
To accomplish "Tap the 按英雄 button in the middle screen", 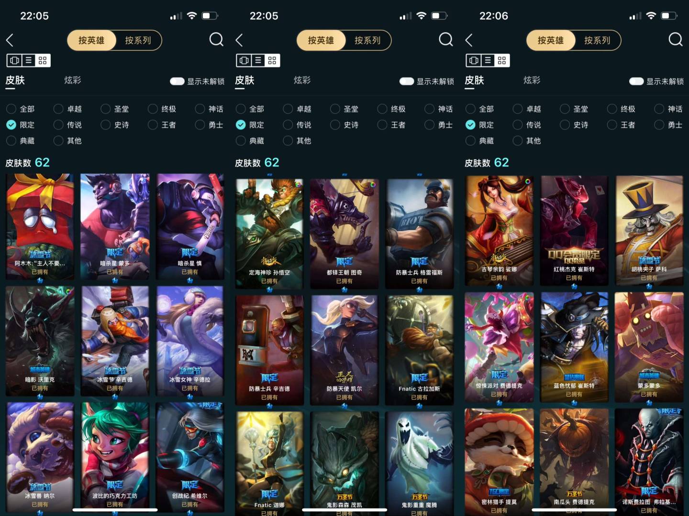I will click(321, 40).
